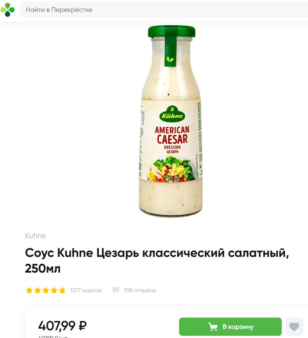
Task: Select the fourth rating star
Action: 54,290
